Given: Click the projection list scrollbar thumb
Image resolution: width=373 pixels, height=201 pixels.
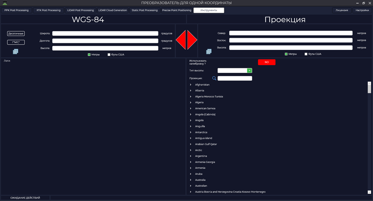Looking at the screenshot, I should (x=369, y=89).
